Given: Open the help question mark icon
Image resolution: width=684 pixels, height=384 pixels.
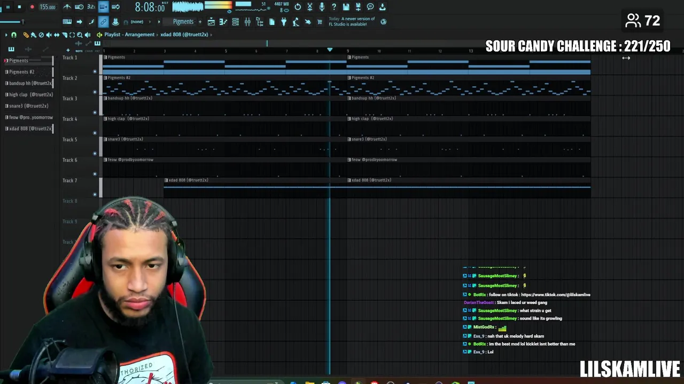Looking at the screenshot, I should click(x=334, y=7).
